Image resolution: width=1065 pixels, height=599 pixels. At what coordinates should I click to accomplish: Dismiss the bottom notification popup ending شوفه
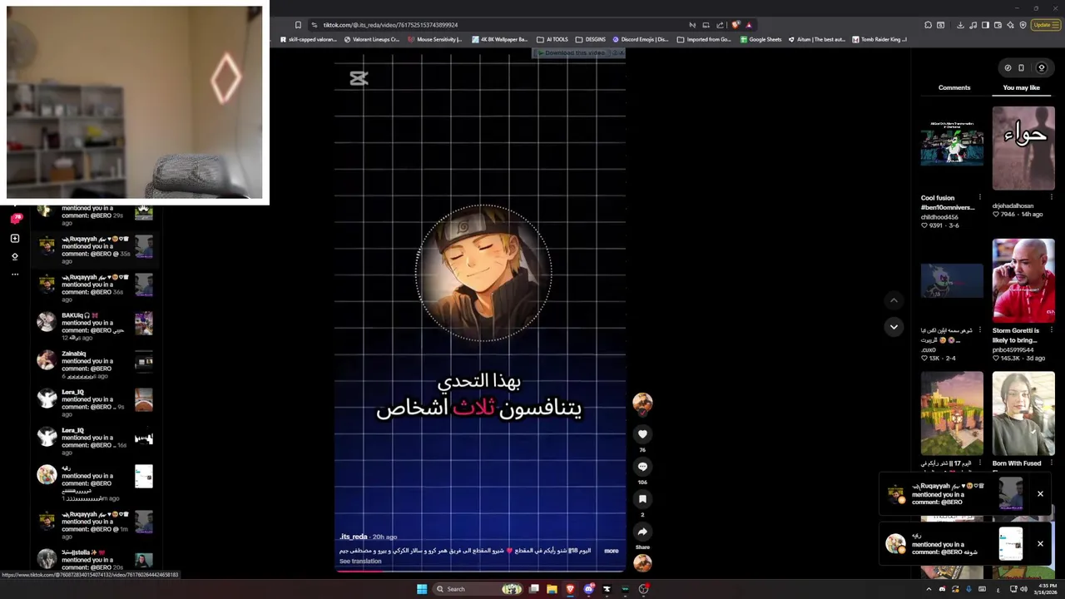click(x=1040, y=544)
